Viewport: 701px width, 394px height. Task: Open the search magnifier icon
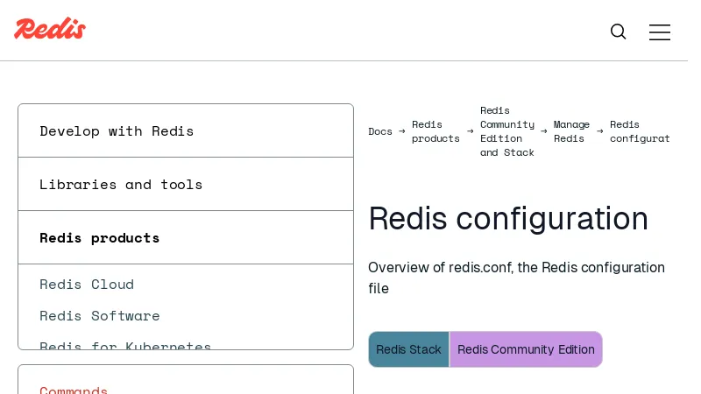[619, 32]
